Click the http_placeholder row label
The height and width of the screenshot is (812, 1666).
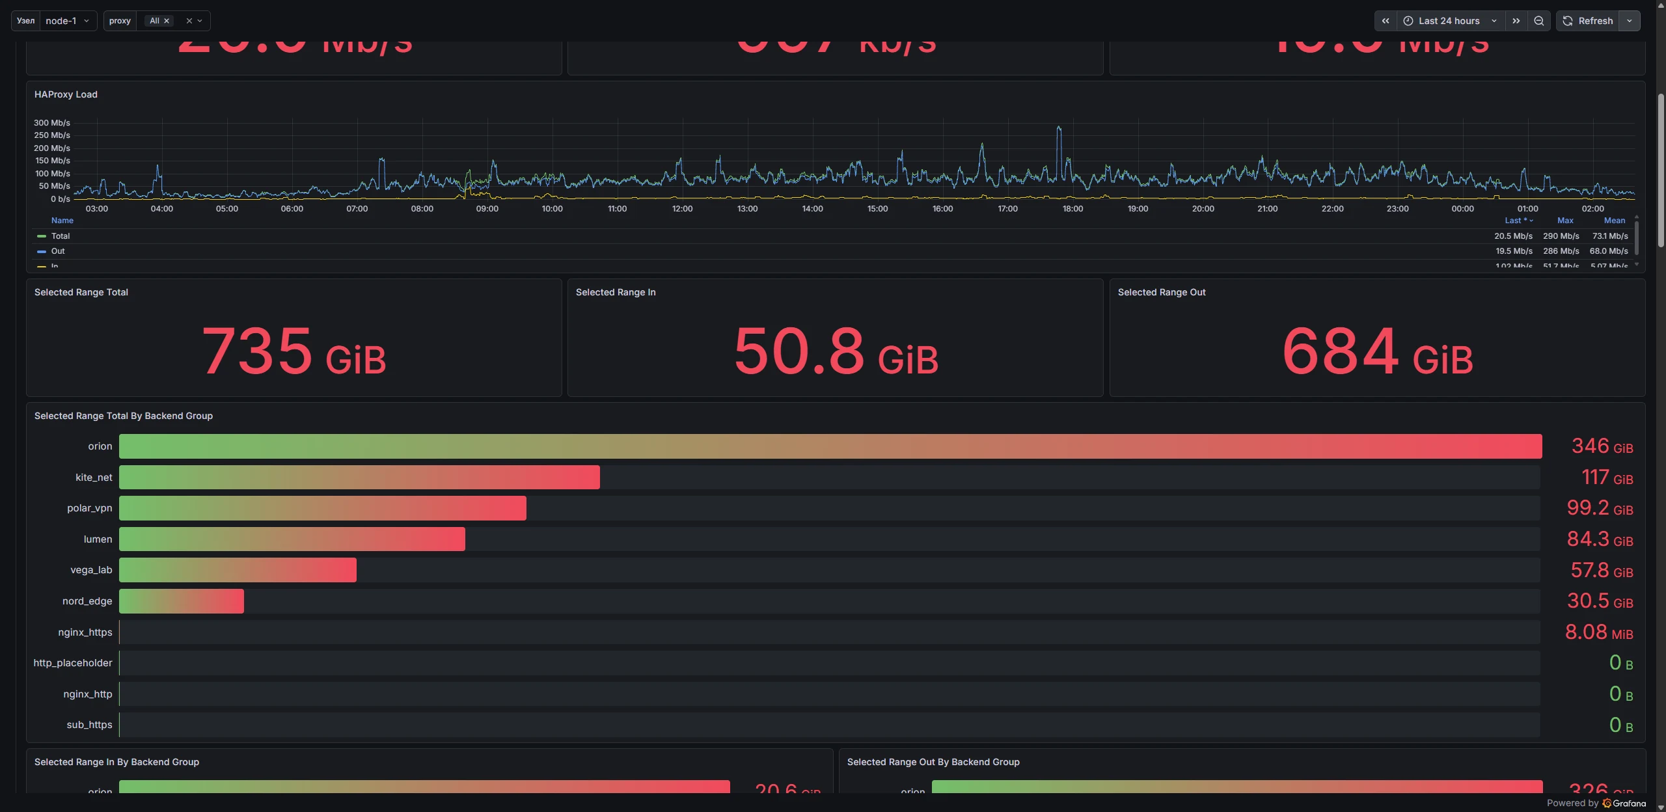tap(73, 663)
